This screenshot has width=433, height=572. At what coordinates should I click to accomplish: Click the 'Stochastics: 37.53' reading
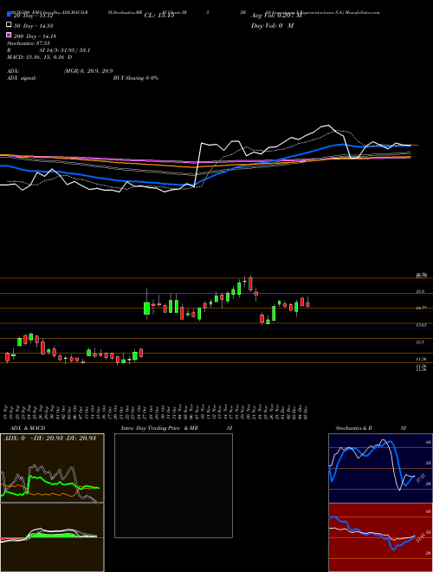click(x=28, y=43)
